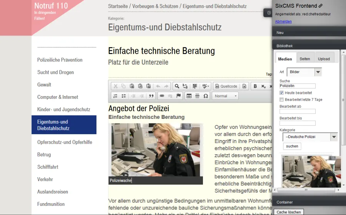The width and height of the screenshot is (346, 215).
Task: Insert special character (Omega) icon
Action: [206, 96]
